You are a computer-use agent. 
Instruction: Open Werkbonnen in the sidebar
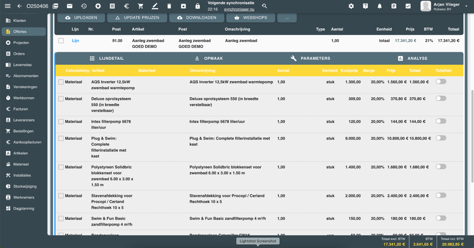point(24,98)
